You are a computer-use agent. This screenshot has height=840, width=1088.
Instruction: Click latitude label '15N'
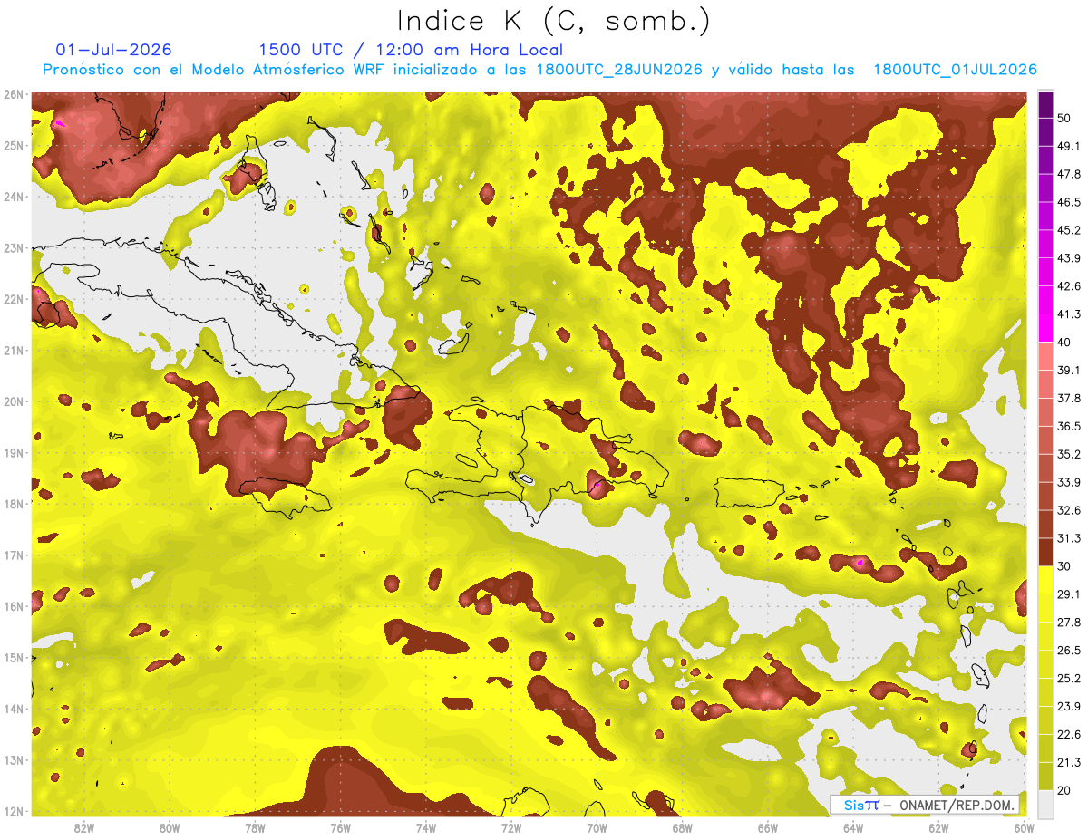click(x=14, y=657)
